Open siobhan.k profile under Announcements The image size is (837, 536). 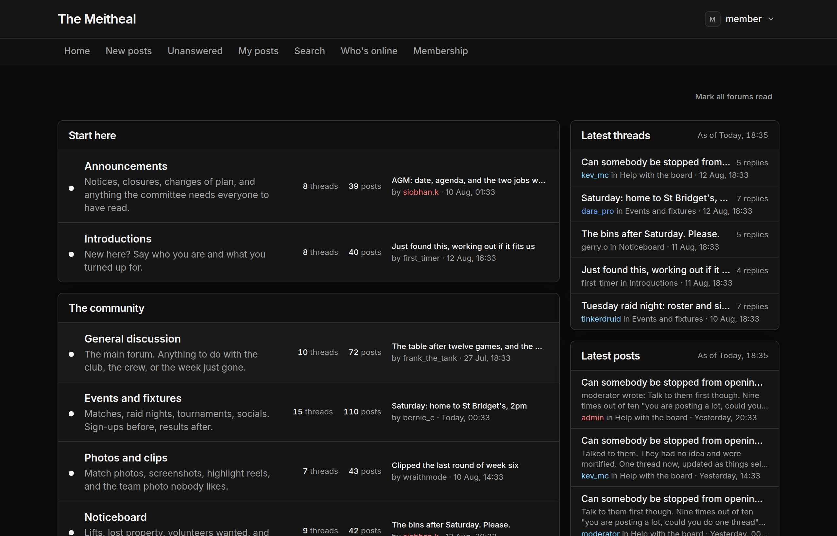420,192
